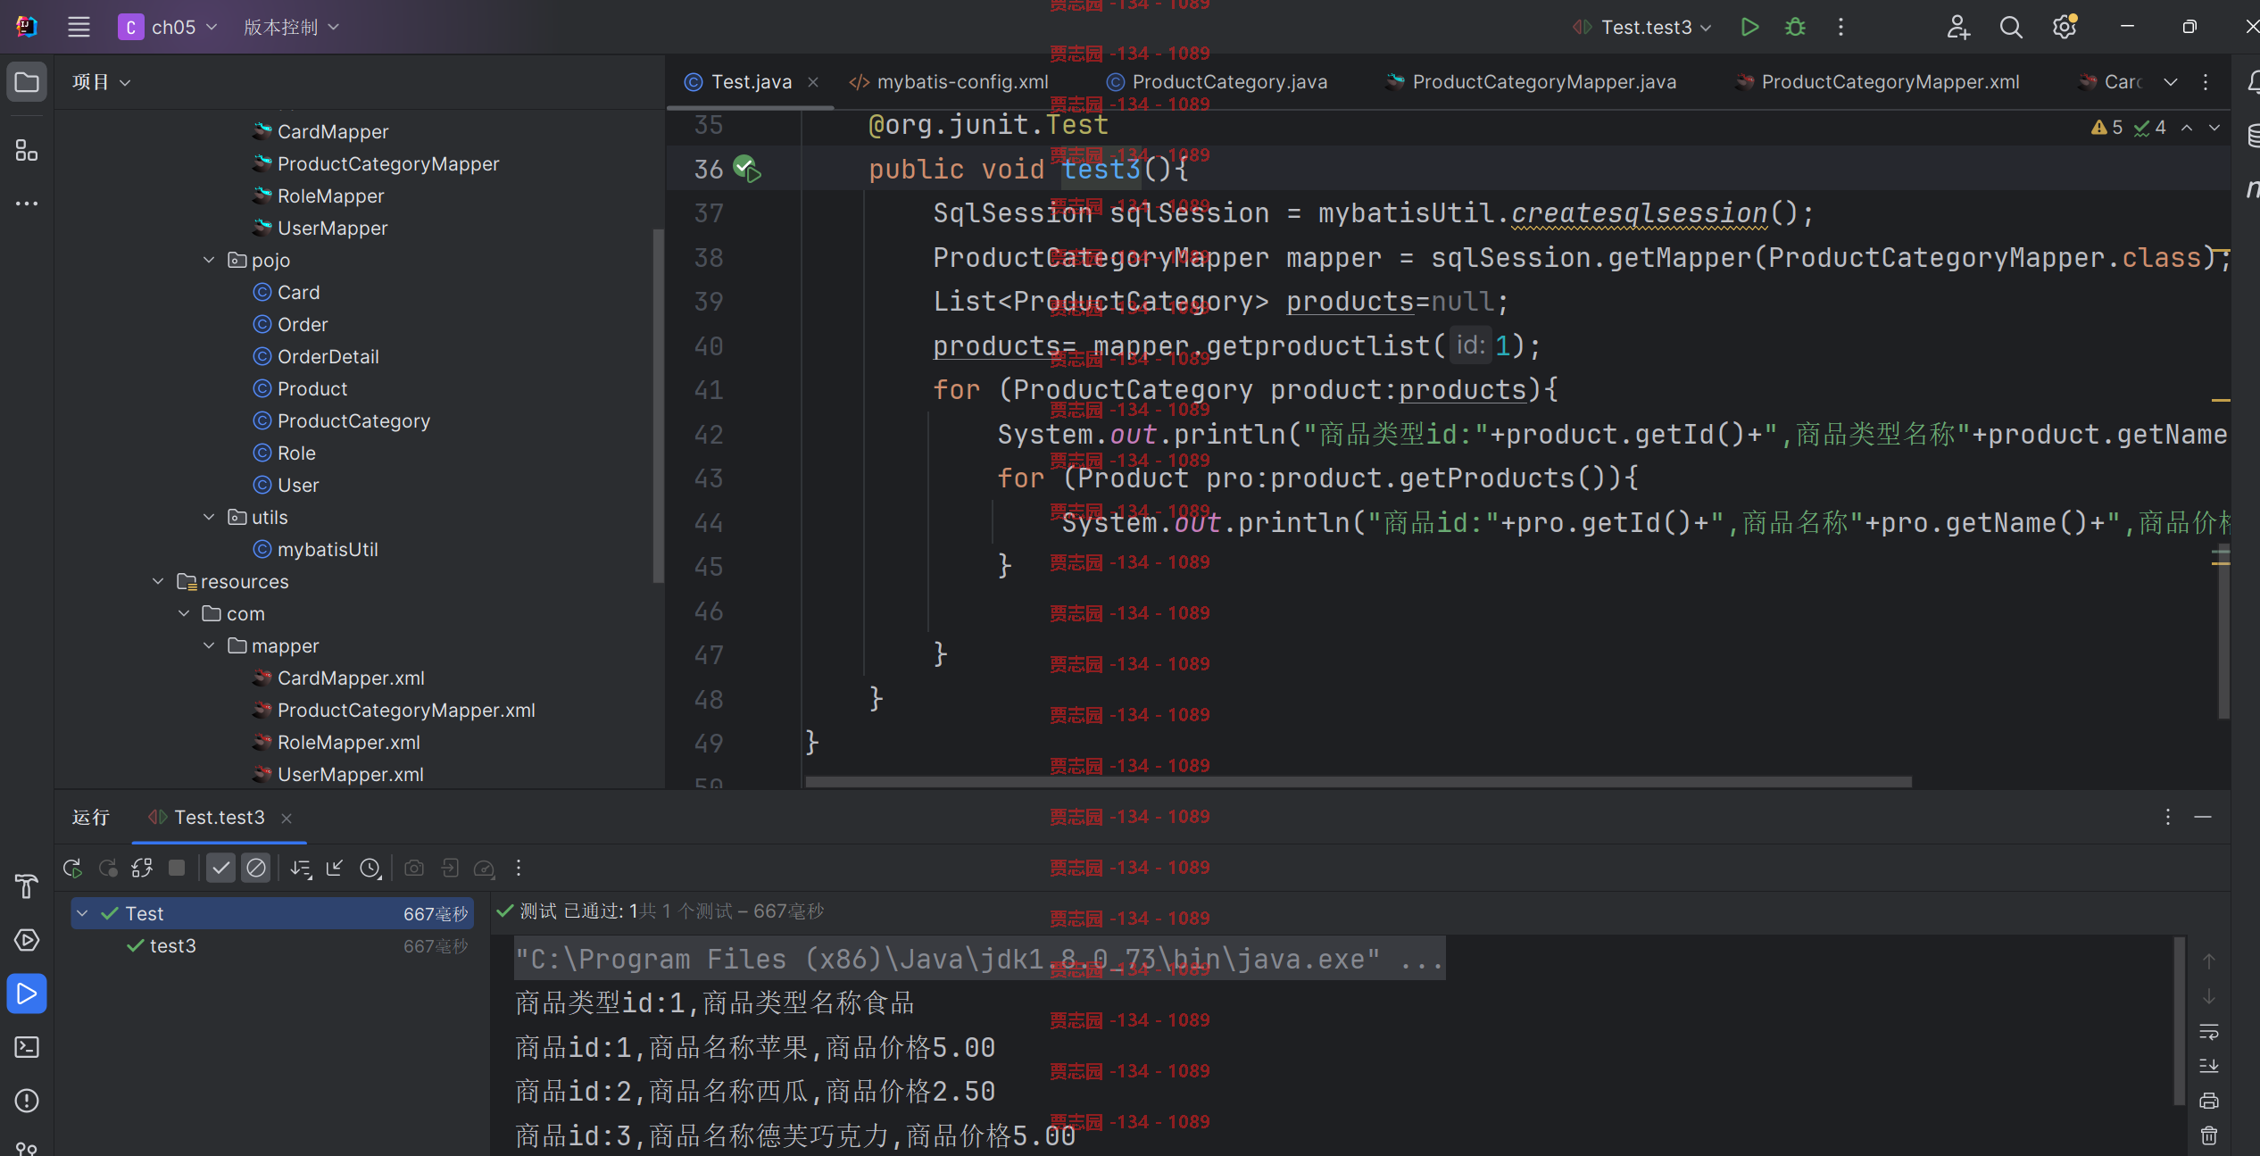Viewport: 2260px width, 1156px height.
Task: Switch to the ProductCategoryMapper.java tab
Action: click(x=1532, y=82)
